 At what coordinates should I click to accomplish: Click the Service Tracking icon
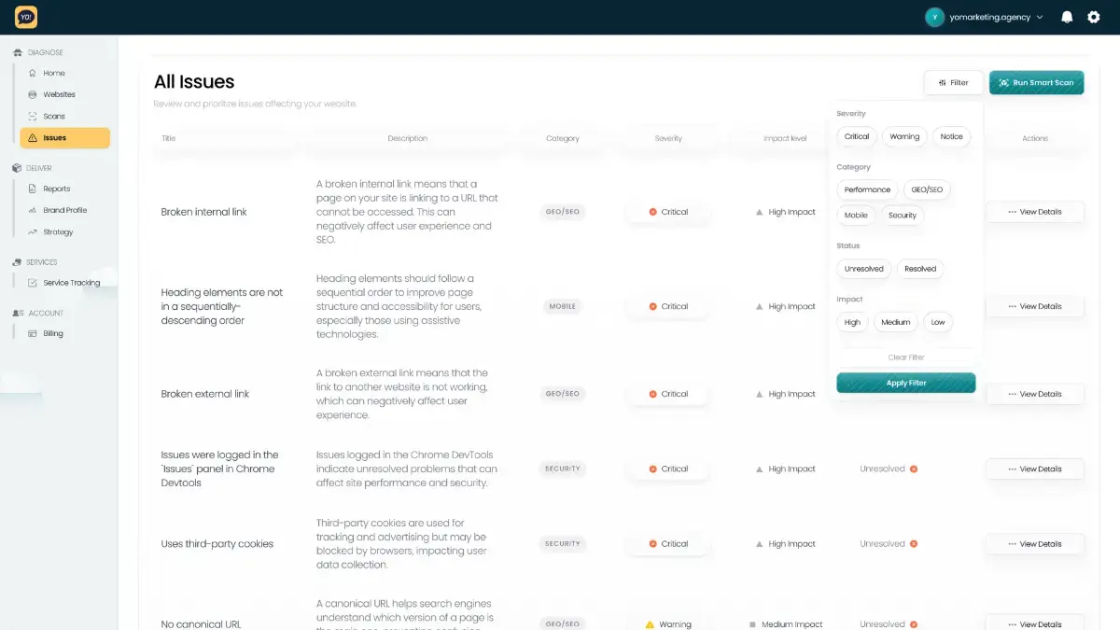point(33,283)
